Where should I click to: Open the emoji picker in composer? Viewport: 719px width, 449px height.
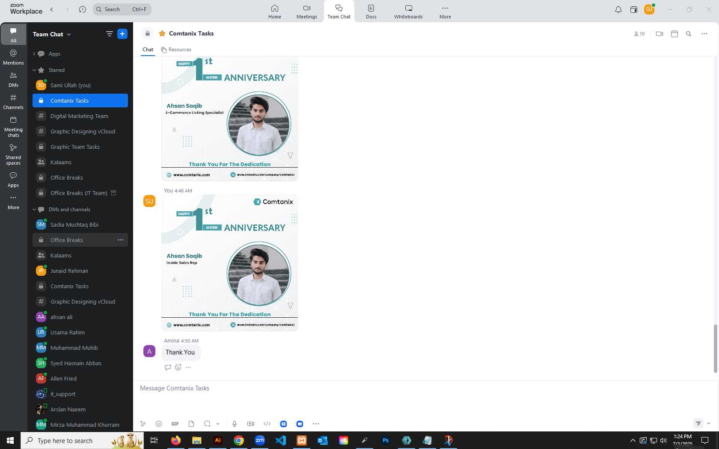159,424
